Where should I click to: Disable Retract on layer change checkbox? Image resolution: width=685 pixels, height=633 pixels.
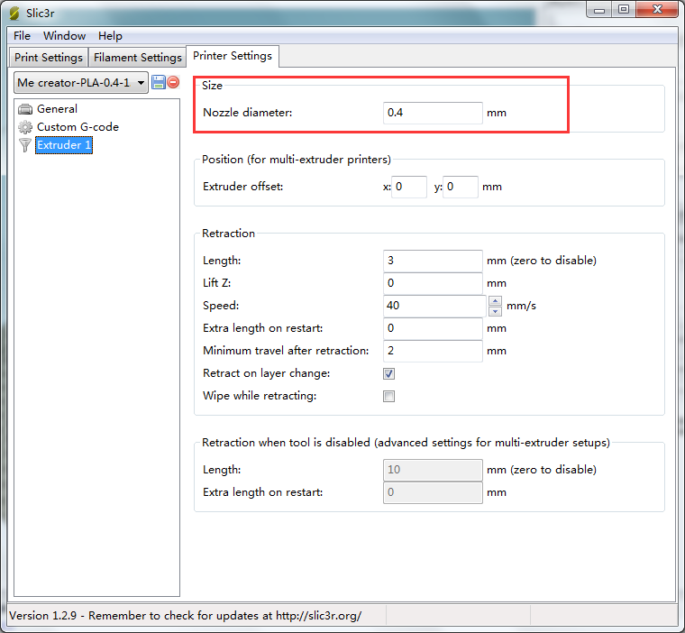point(389,373)
